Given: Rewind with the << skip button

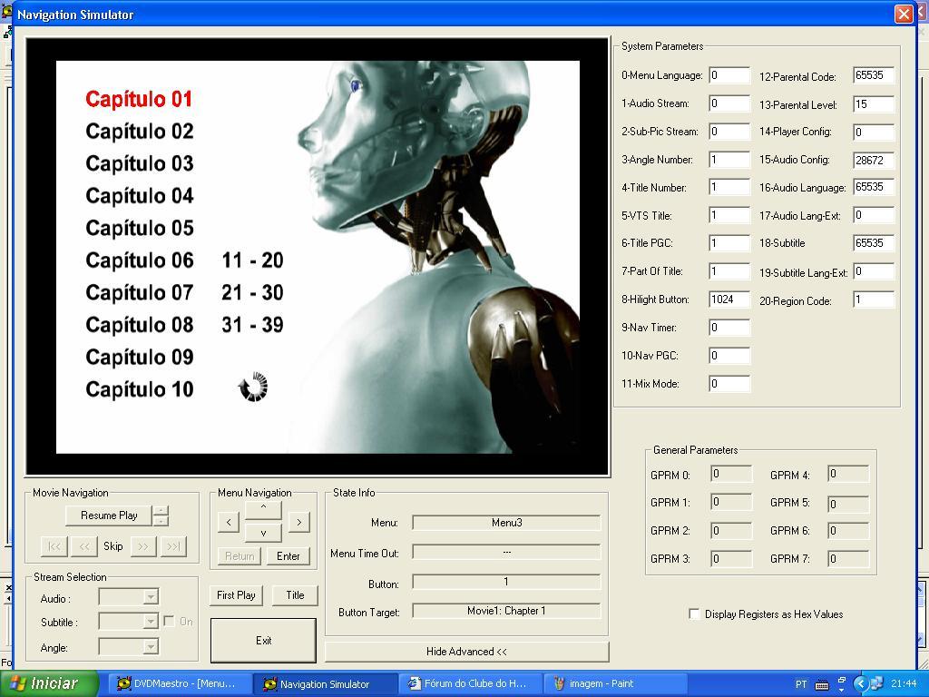Looking at the screenshot, I should (84, 546).
